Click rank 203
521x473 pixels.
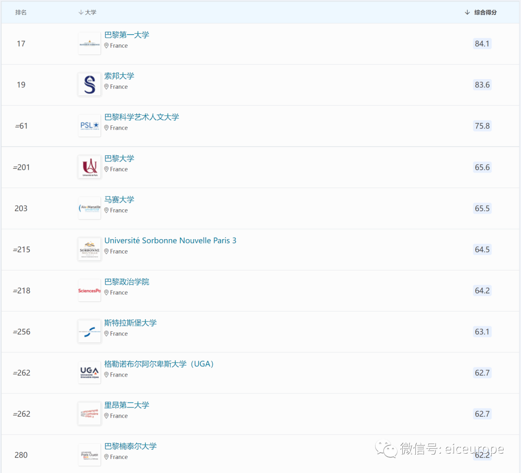[21, 208]
